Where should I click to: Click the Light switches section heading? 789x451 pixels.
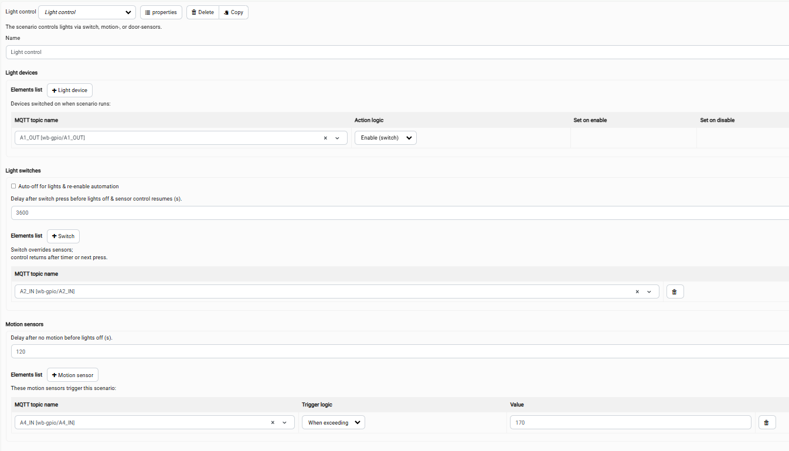point(23,171)
